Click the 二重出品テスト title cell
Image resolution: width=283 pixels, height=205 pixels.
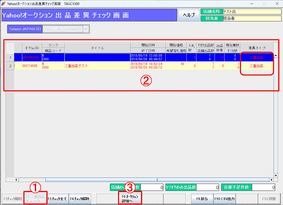point(97,66)
